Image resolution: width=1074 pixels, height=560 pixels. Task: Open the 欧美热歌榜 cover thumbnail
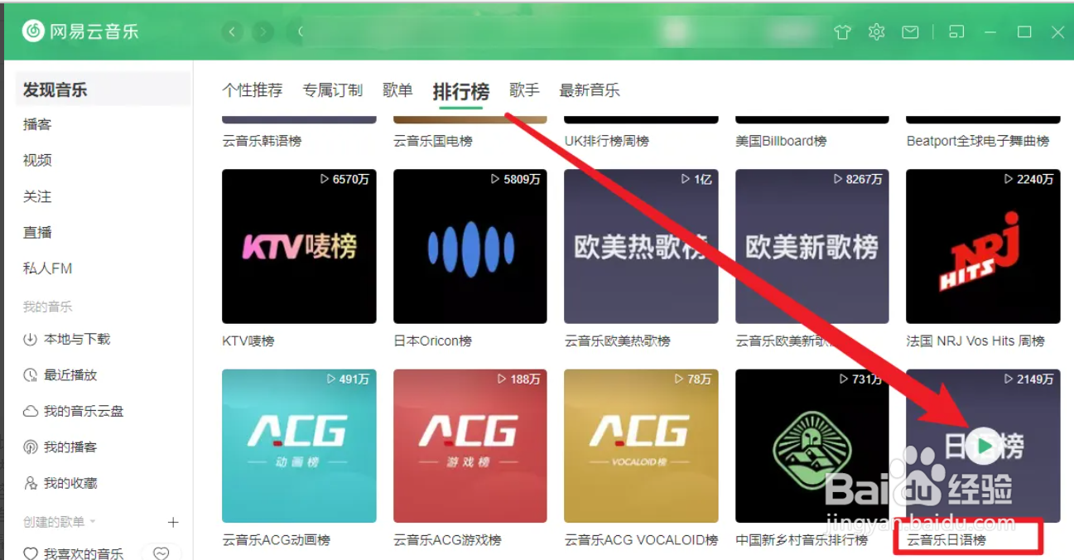[x=641, y=246]
